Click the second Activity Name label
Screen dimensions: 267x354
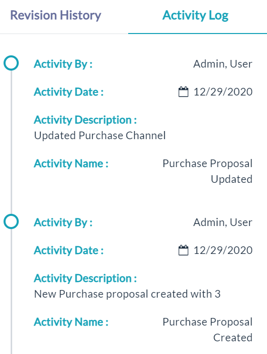point(71,322)
